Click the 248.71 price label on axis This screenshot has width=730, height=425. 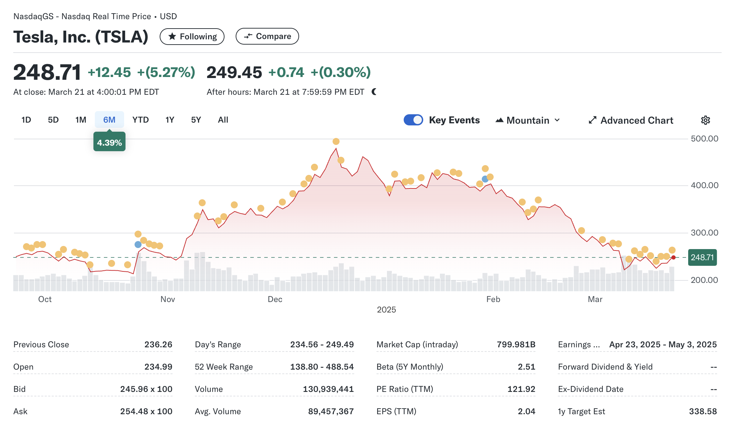702,257
